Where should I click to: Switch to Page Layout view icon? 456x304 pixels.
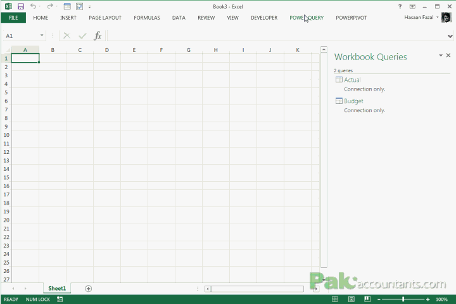(351, 300)
